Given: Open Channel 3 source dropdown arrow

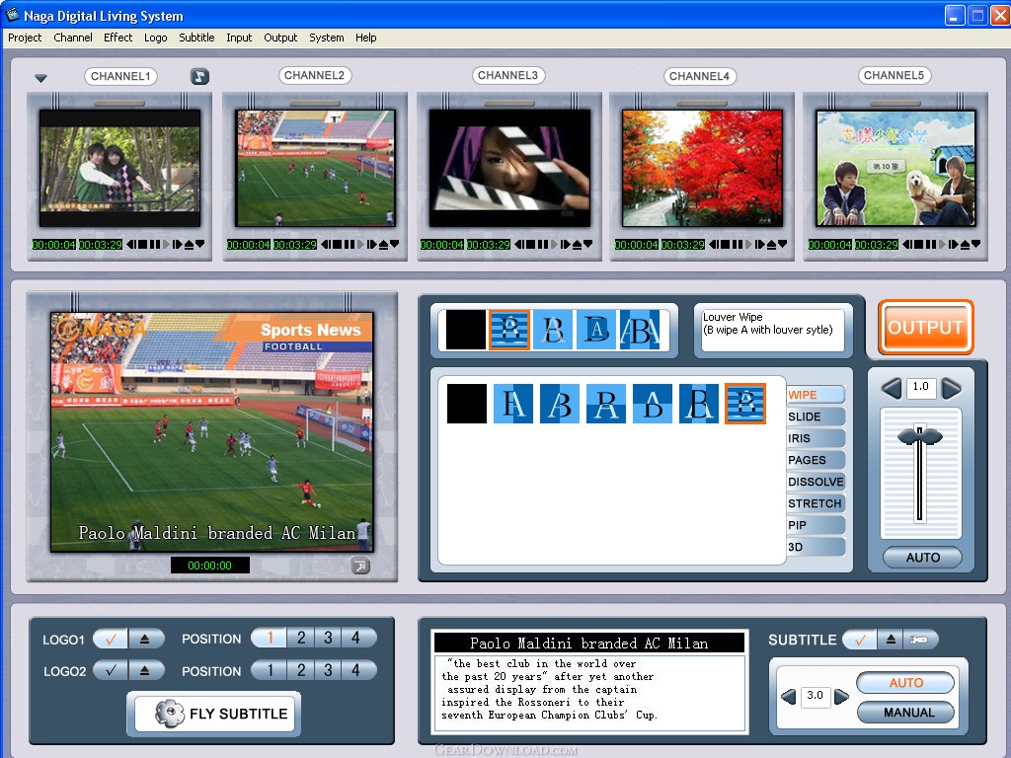Looking at the screenshot, I should (x=588, y=244).
